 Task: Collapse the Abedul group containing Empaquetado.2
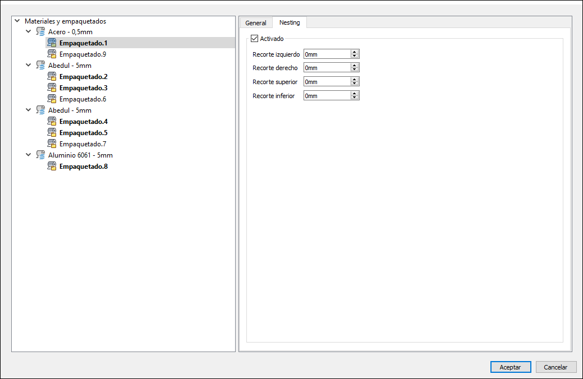[28, 65]
